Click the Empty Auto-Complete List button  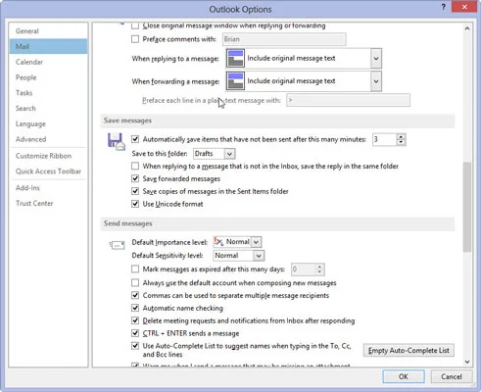click(409, 351)
